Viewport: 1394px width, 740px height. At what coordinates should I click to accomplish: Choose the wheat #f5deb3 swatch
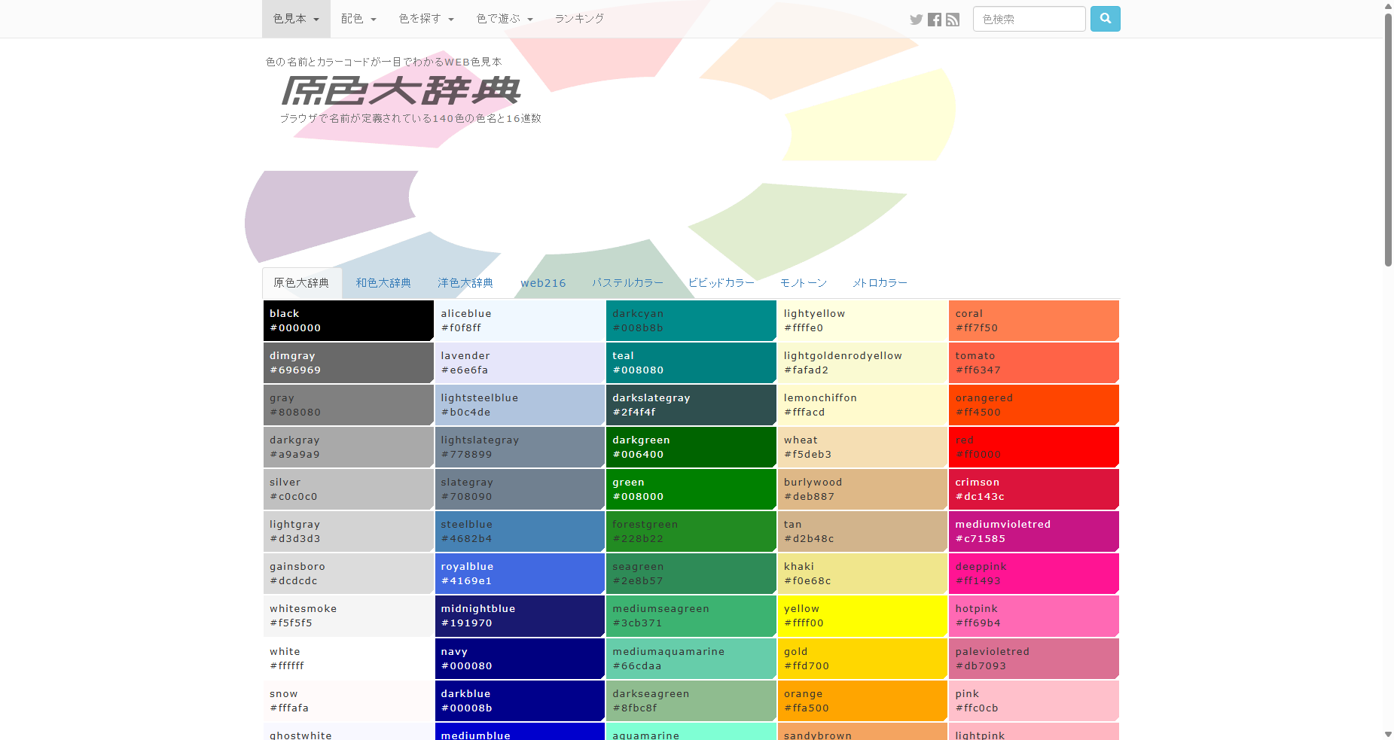pyautogui.click(x=862, y=447)
